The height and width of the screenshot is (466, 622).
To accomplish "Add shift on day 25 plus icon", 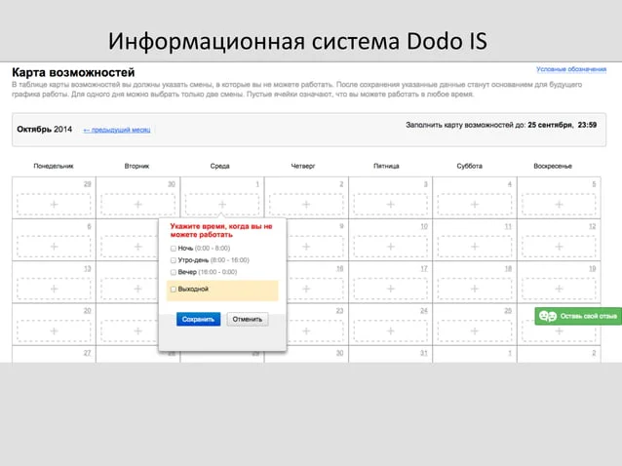I will [475, 331].
